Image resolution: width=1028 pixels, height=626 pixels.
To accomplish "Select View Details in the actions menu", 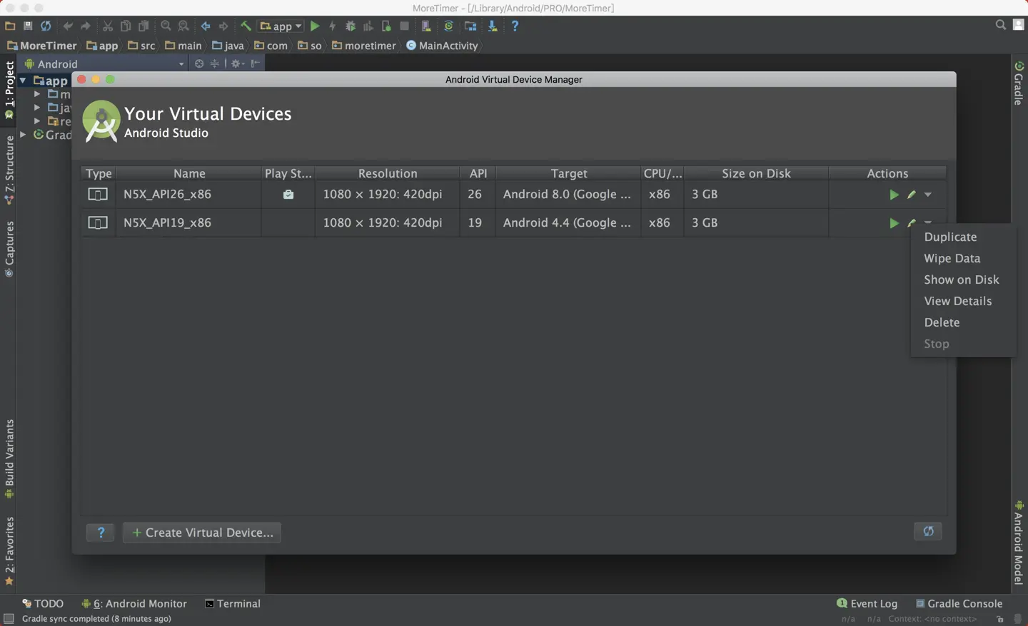I will point(963,301).
